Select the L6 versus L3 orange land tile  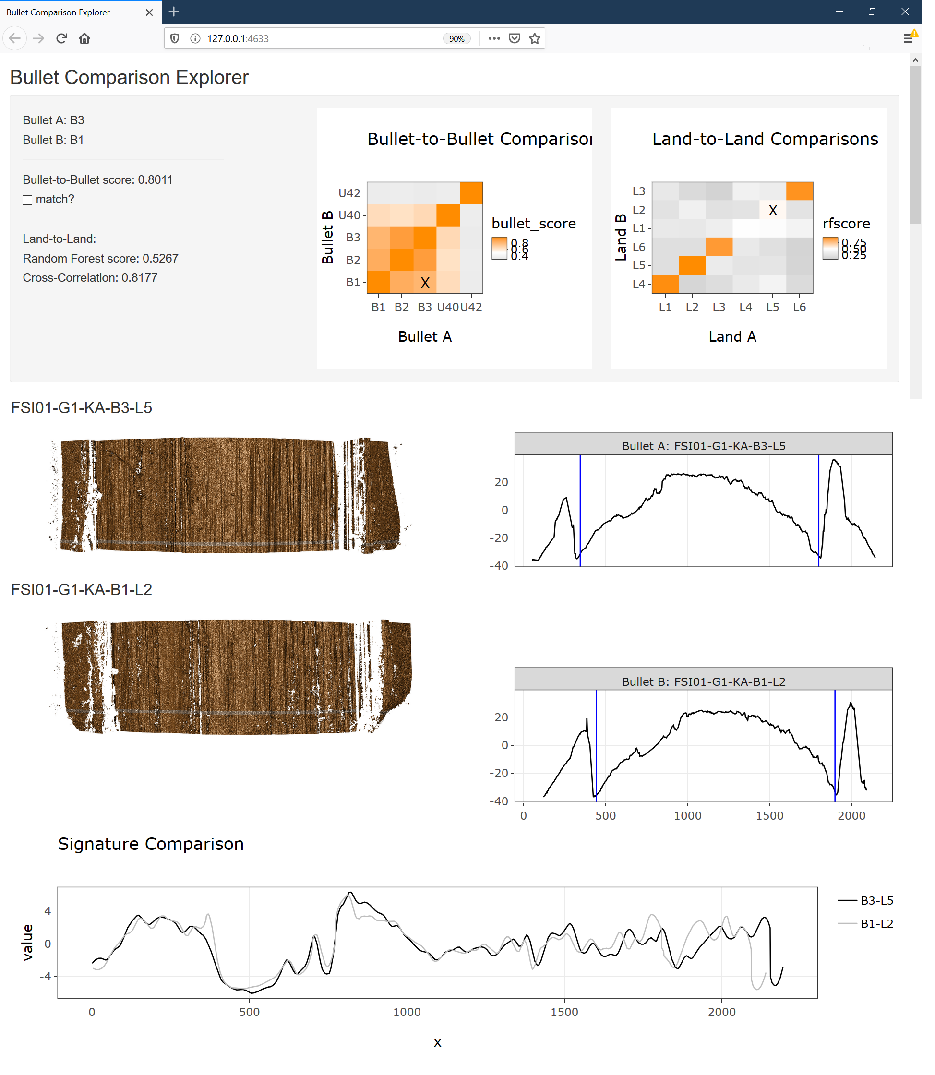coord(799,191)
